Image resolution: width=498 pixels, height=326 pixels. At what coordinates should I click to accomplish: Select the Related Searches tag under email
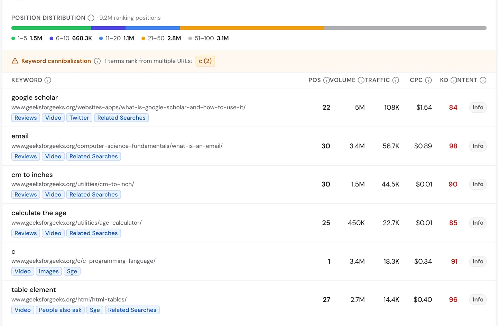click(93, 157)
